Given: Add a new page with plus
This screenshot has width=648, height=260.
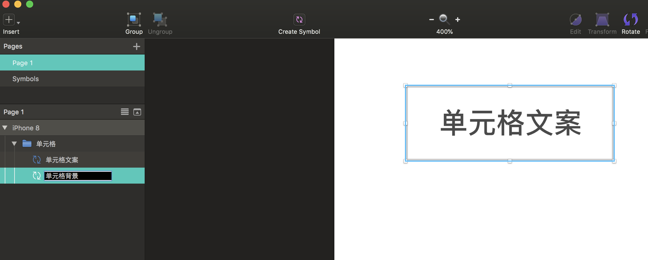Looking at the screenshot, I should 136,46.
